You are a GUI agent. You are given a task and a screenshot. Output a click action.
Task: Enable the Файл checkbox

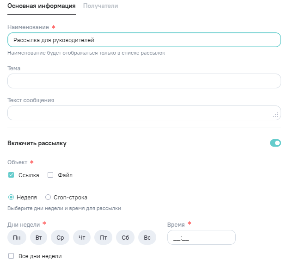[51, 175]
